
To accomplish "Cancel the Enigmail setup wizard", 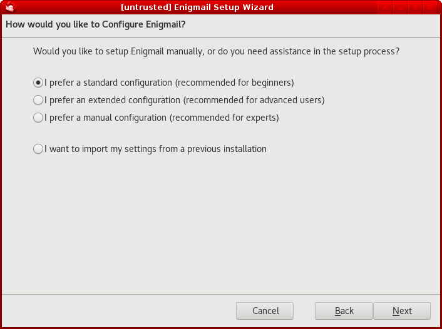I will [x=265, y=311].
